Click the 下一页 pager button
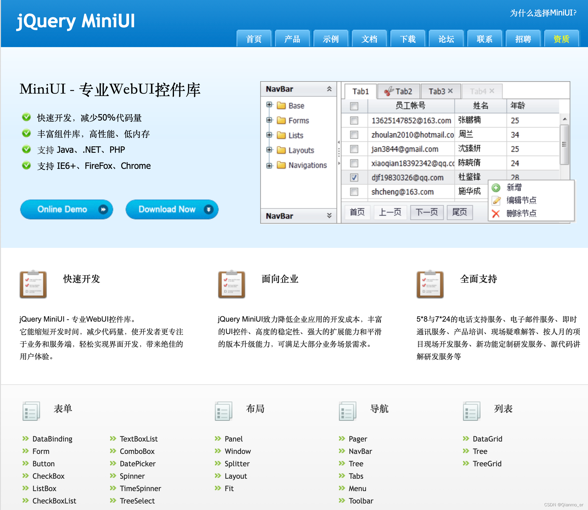Image resolution: width=588 pixels, height=510 pixels. click(427, 212)
